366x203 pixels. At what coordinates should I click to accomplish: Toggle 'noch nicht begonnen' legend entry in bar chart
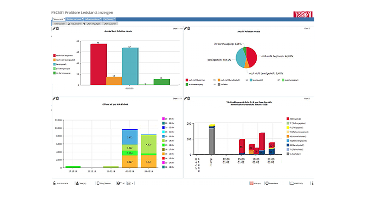click(65, 55)
